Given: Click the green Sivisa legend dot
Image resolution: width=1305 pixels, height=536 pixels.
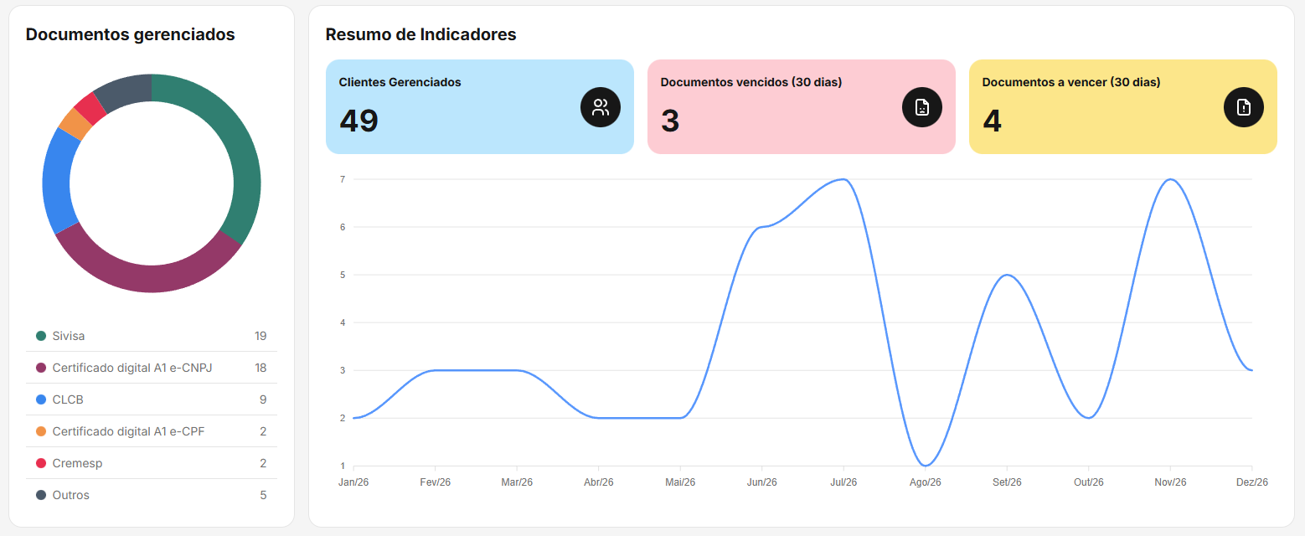Looking at the screenshot, I should pyautogui.click(x=41, y=336).
